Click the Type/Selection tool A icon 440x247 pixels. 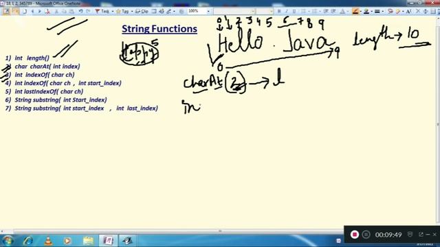click(x=408, y=11)
